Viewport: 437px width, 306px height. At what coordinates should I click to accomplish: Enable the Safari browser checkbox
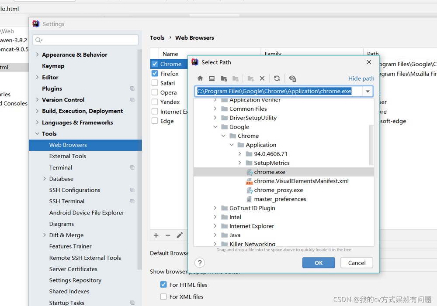tap(155, 83)
